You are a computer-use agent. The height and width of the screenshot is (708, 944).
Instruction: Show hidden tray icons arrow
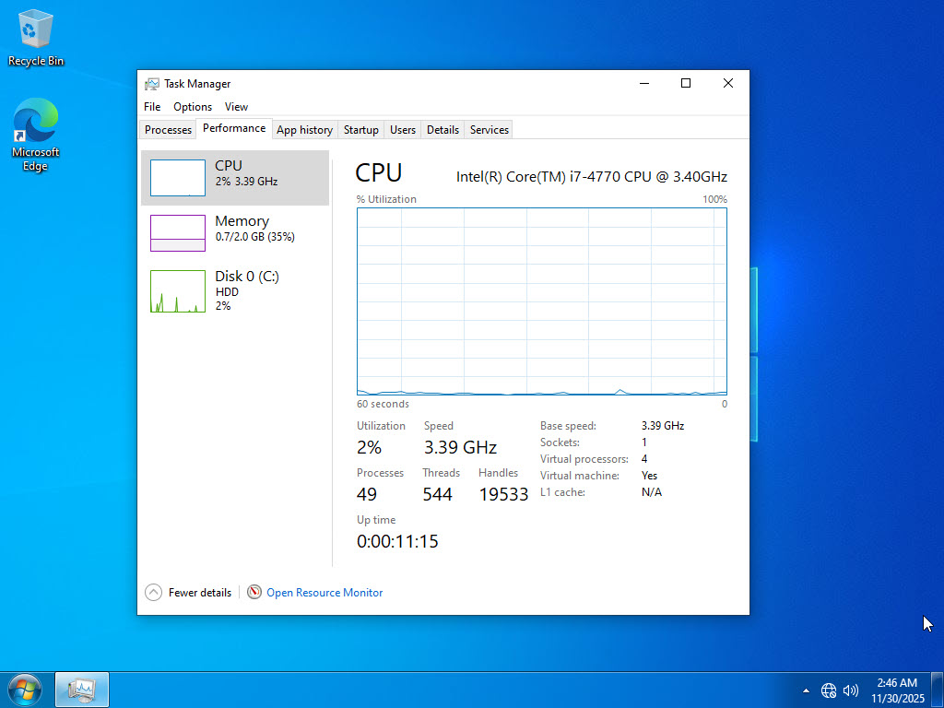click(x=807, y=690)
